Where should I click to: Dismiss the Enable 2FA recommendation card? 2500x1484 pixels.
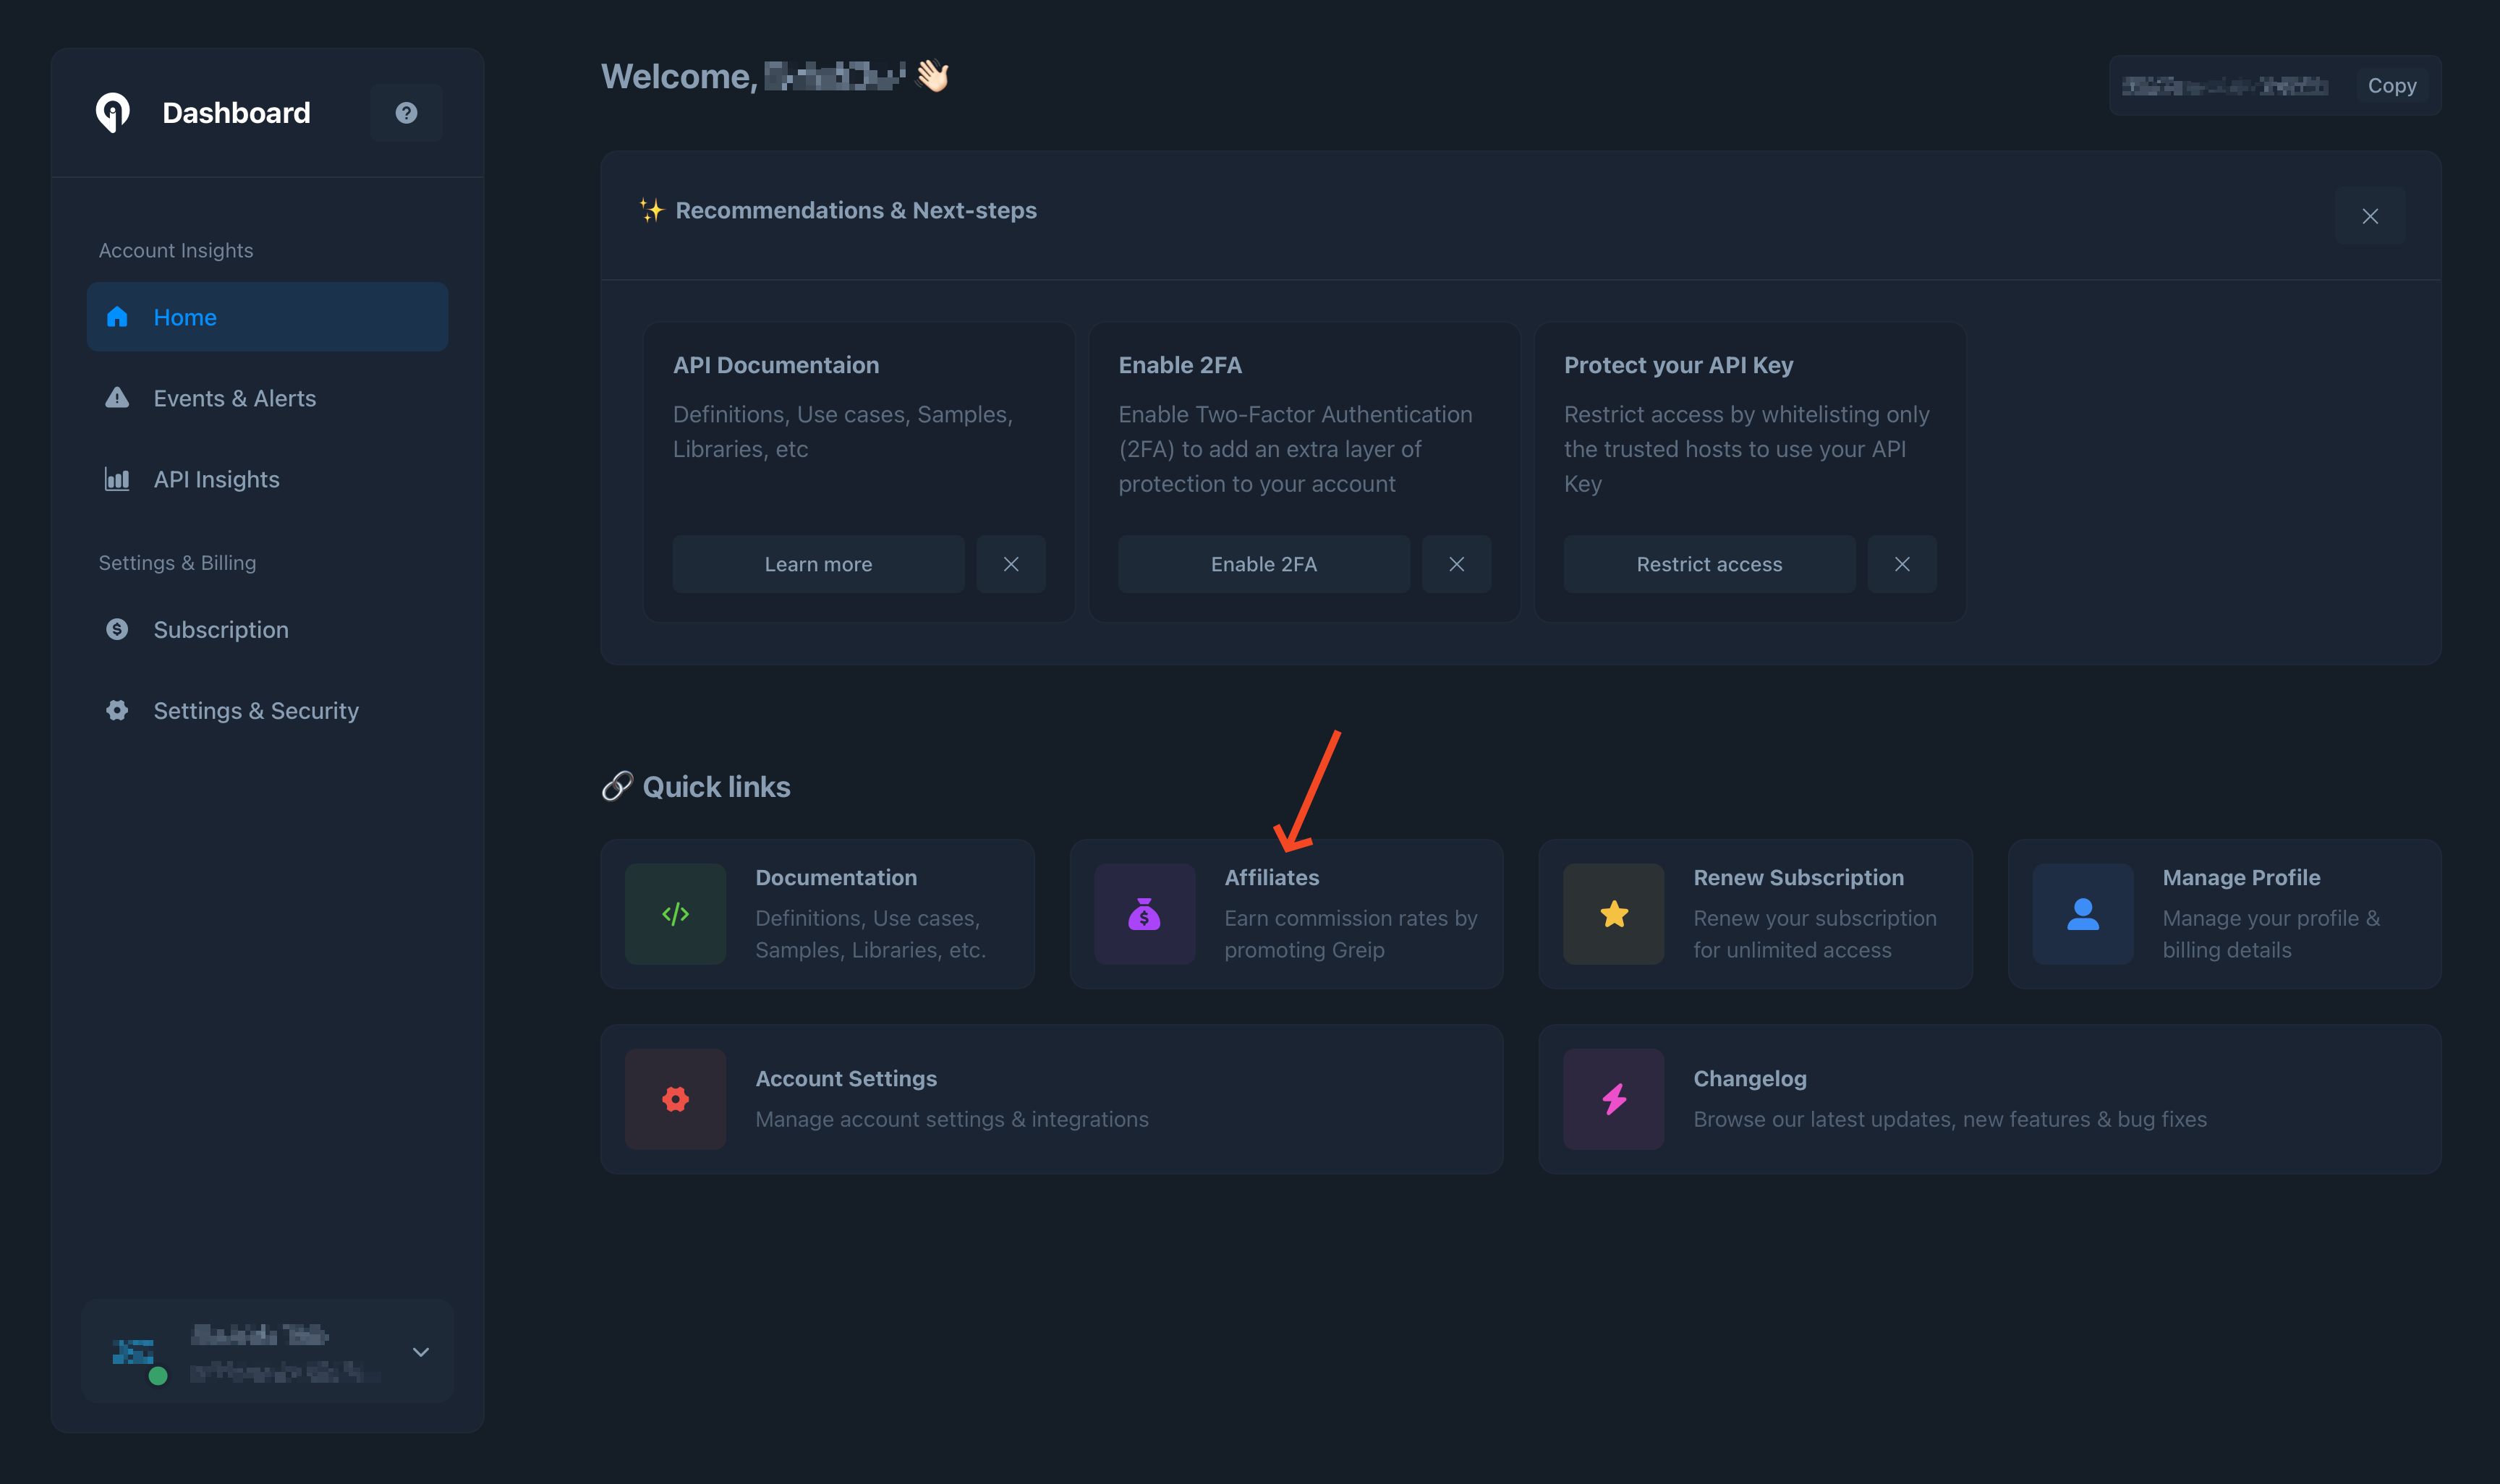1456,564
